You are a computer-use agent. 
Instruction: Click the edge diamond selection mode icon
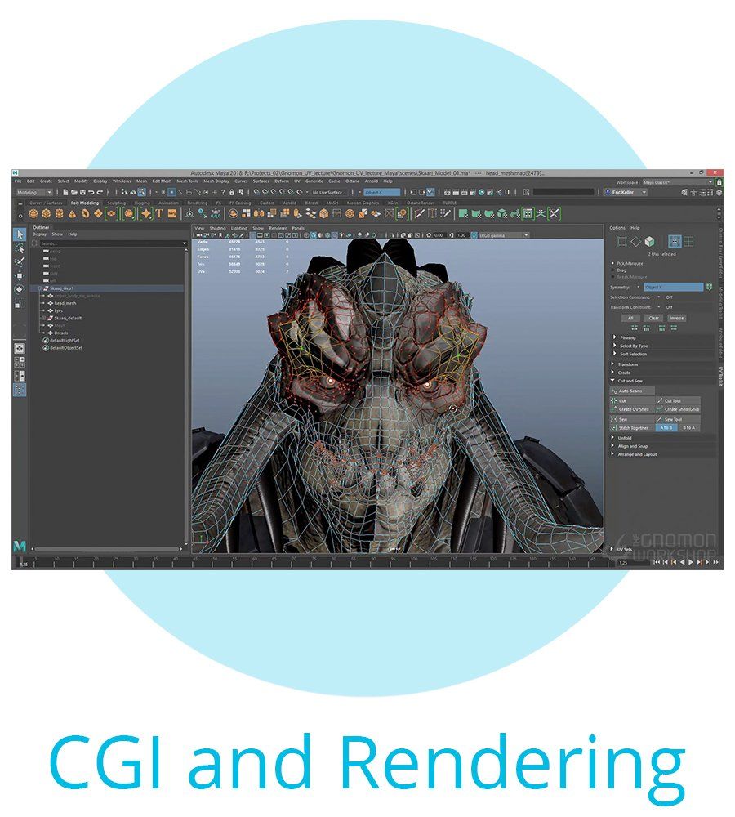point(635,241)
